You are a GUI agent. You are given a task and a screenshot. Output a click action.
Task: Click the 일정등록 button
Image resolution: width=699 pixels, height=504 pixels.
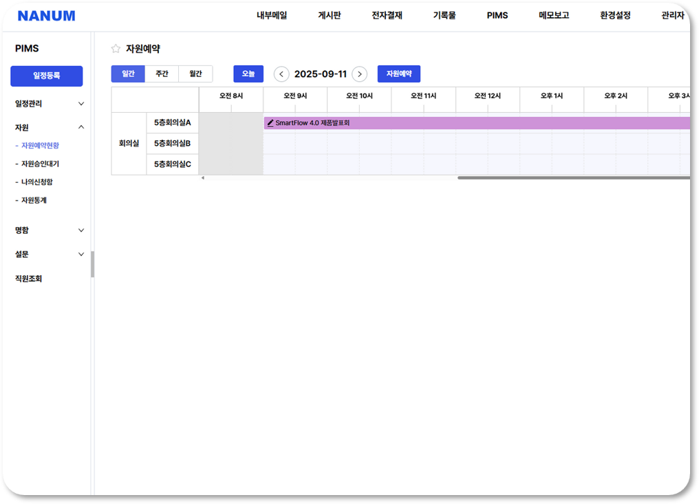[47, 76]
